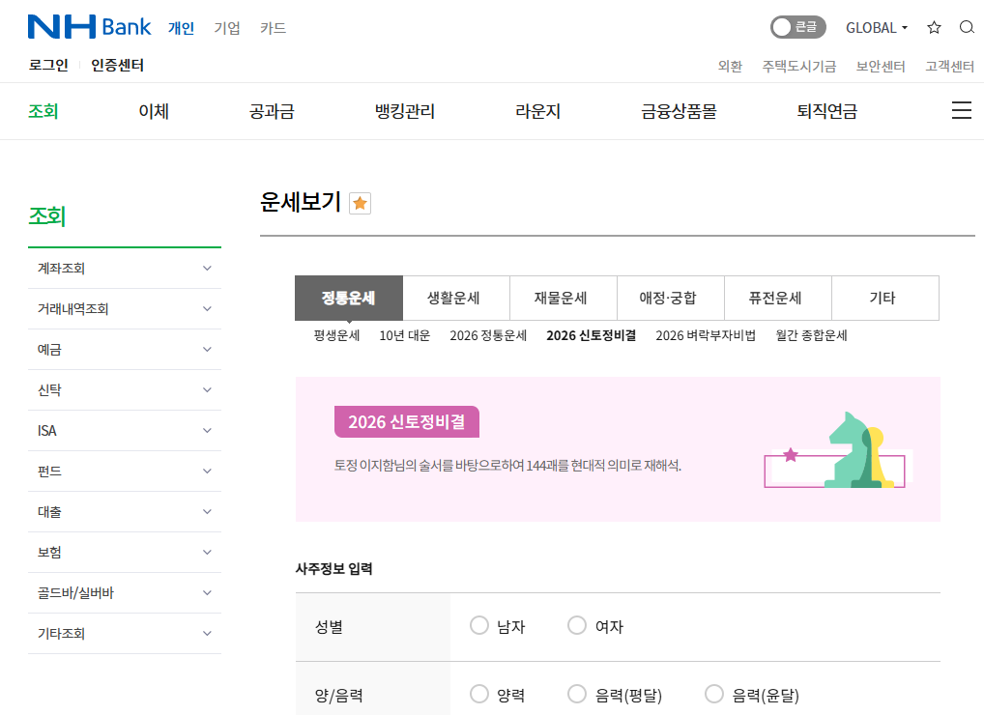Expand the 펀드 sidebar section
Screen dimensions: 984x715
(x=125, y=471)
